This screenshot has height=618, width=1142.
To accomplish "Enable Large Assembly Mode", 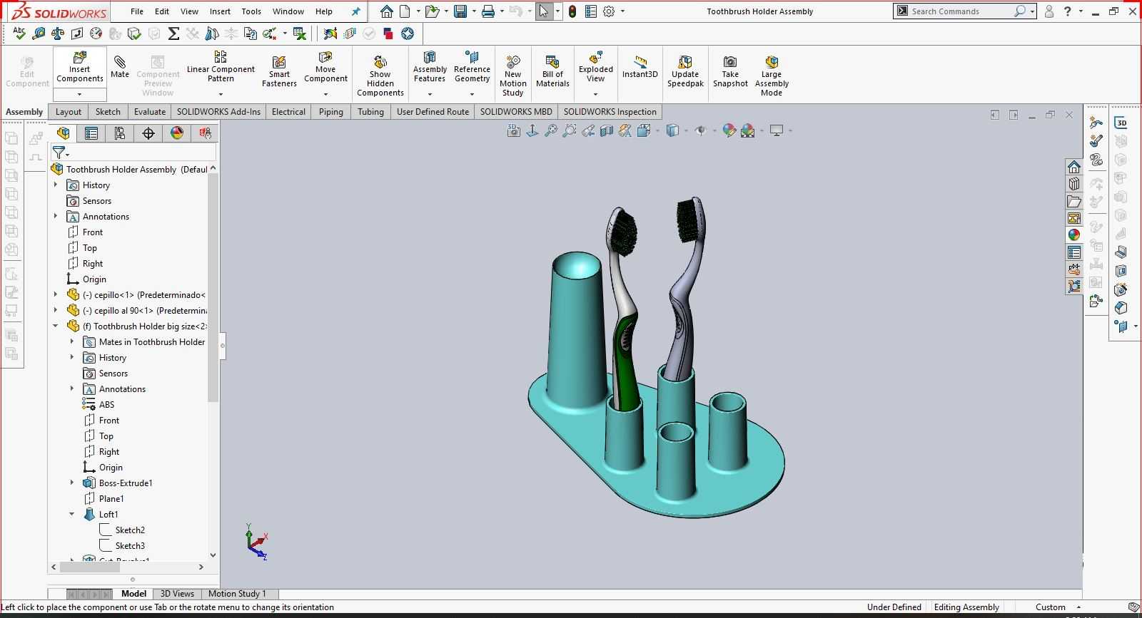I will click(x=772, y=76).
